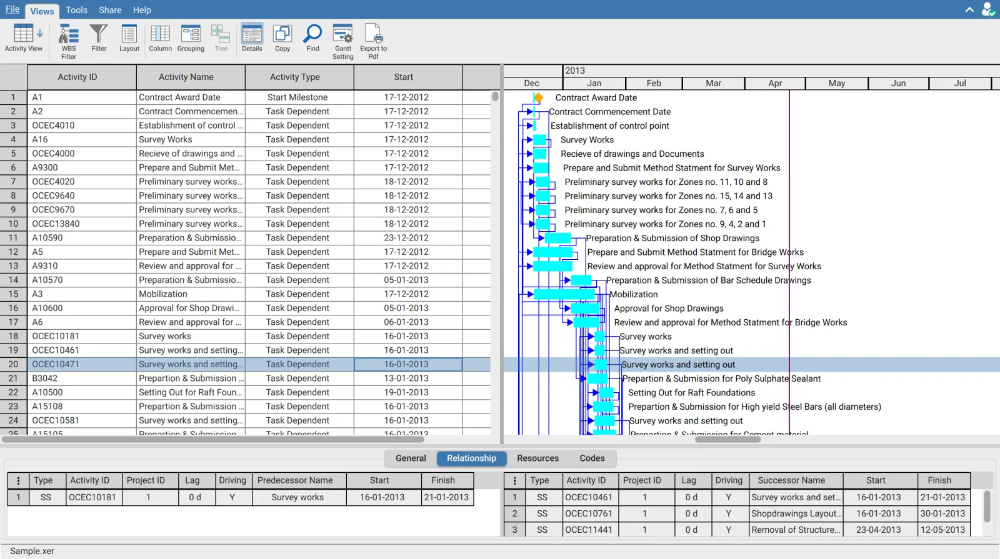
Task: Open the Tools tab
Action: pyautogui.click(x=76, y=10)
